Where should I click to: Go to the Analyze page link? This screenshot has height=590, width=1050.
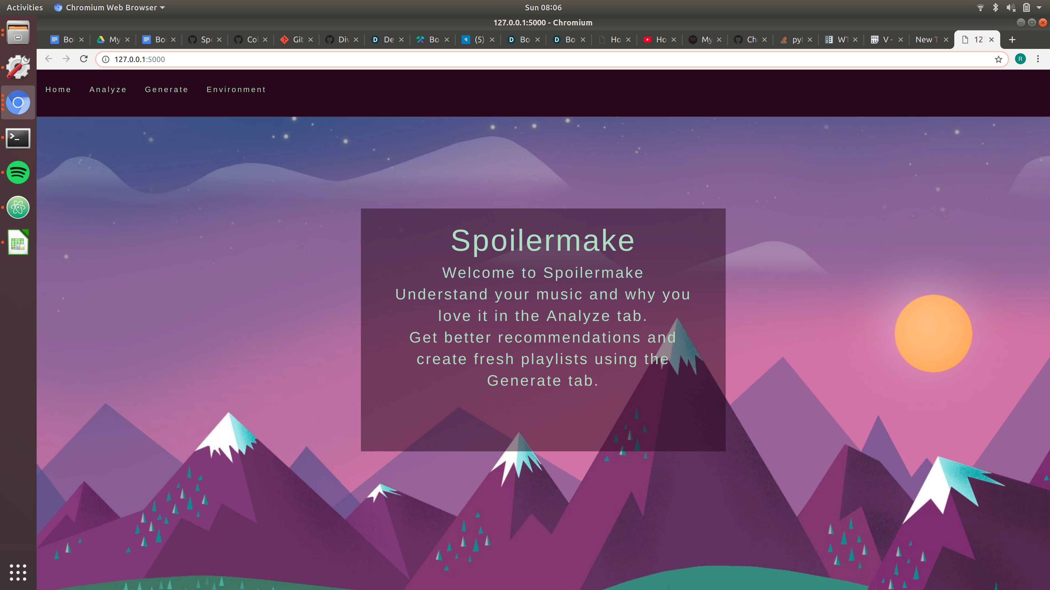pyautogui.click(x=108, y=90)
